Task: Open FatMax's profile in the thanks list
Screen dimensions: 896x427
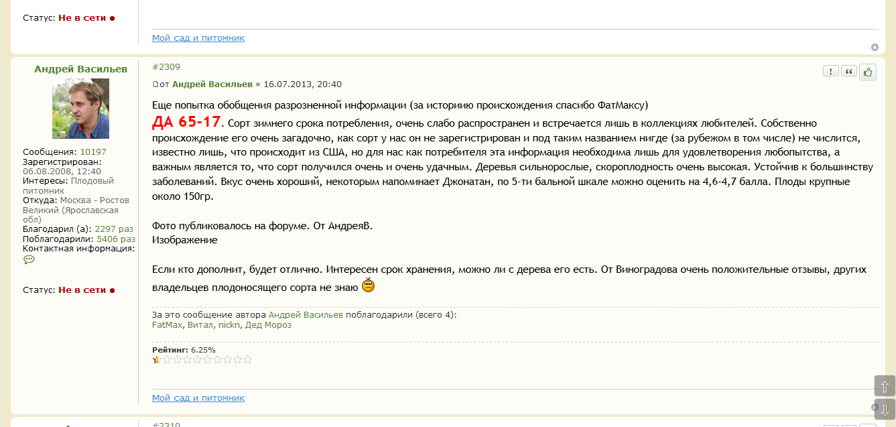Action: (167, 325)
